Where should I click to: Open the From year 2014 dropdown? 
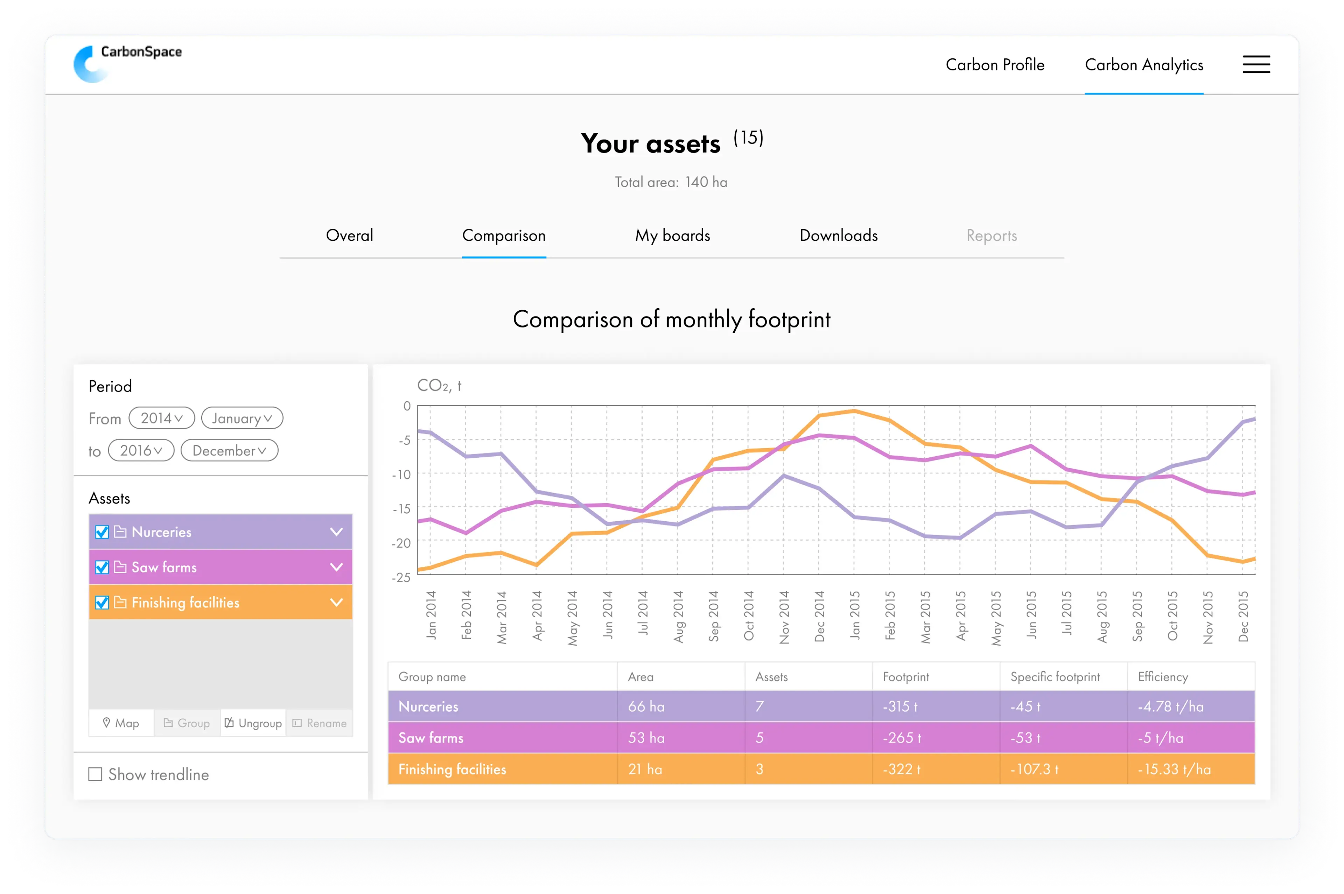click(x=161, y=418)
